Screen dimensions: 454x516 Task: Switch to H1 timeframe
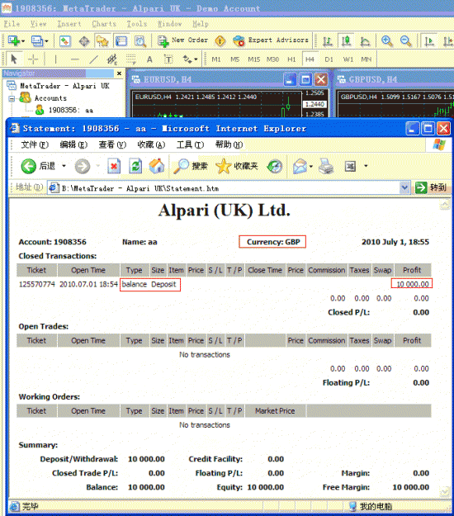(291, 59)
